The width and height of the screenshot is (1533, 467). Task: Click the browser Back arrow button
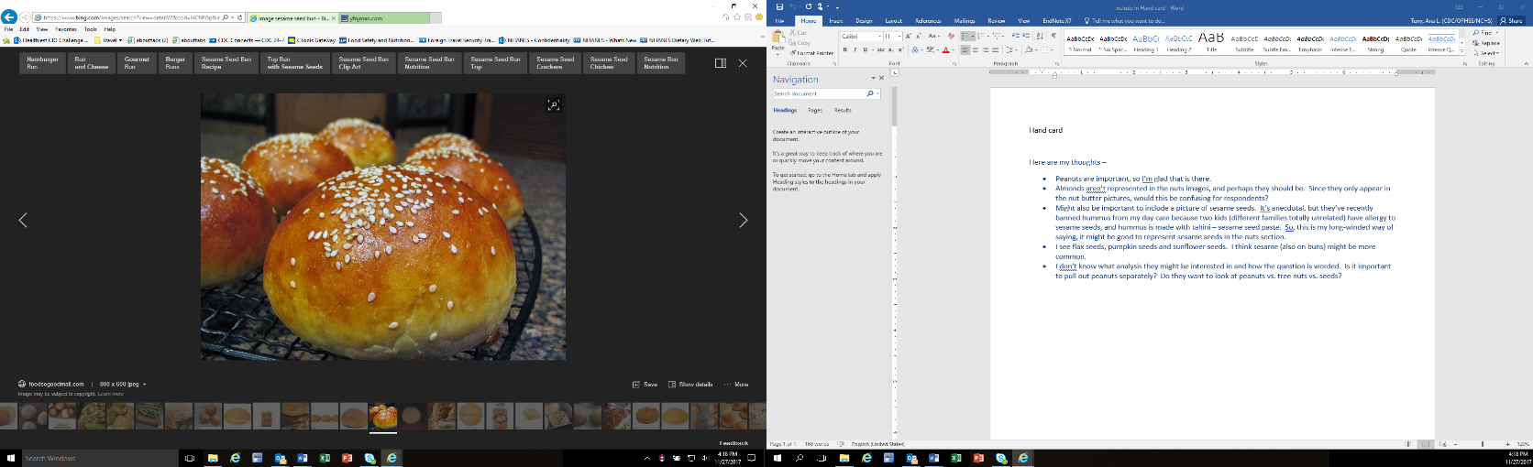[9, 16]
